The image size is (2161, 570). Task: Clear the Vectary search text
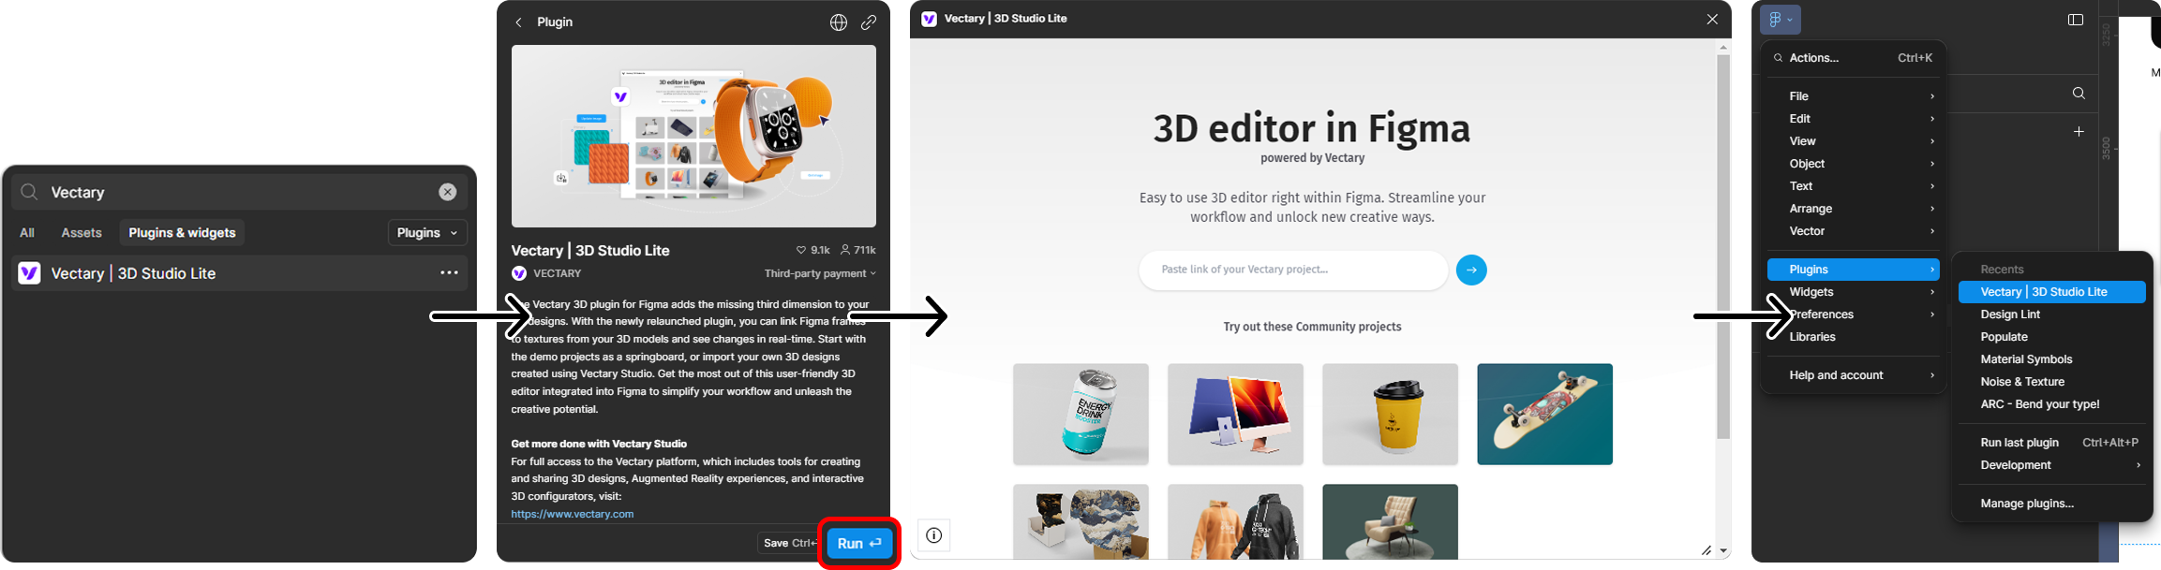[448, 192]
